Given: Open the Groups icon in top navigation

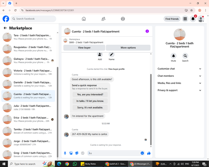Looking at the screenshot, I should pyautogui.click(x=123, y=19).
